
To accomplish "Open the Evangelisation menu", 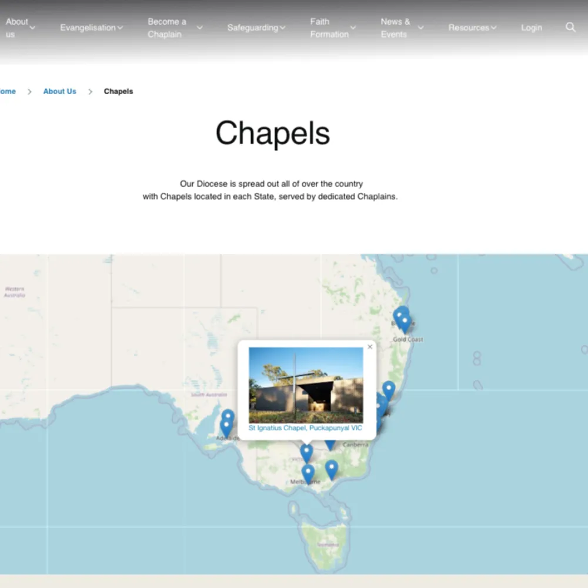I will 92,28.
